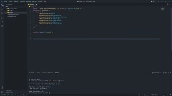Switch to the PROBLÈMES panel tab
This screenshot has width=172, height=96.
(32, 73)
